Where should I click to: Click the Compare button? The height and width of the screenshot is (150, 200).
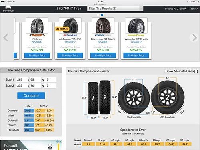coord(31,96)
